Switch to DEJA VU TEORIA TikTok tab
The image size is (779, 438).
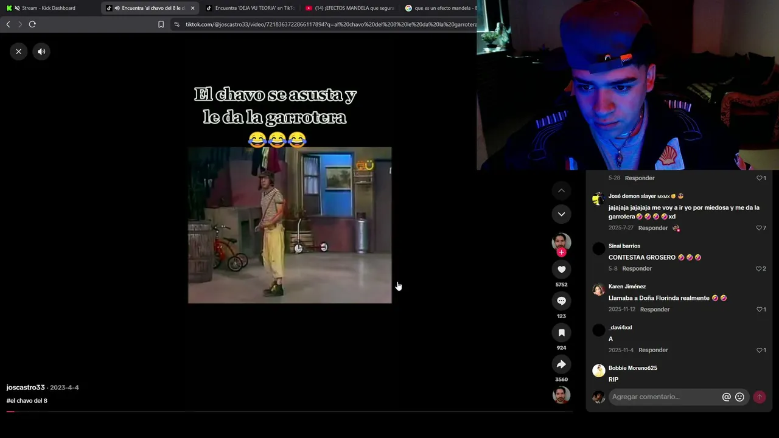(250, 8)
